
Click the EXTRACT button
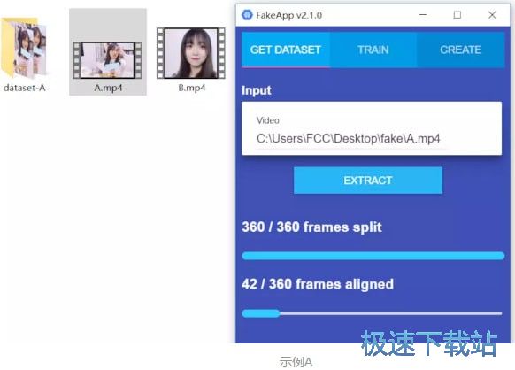[368, 181]
